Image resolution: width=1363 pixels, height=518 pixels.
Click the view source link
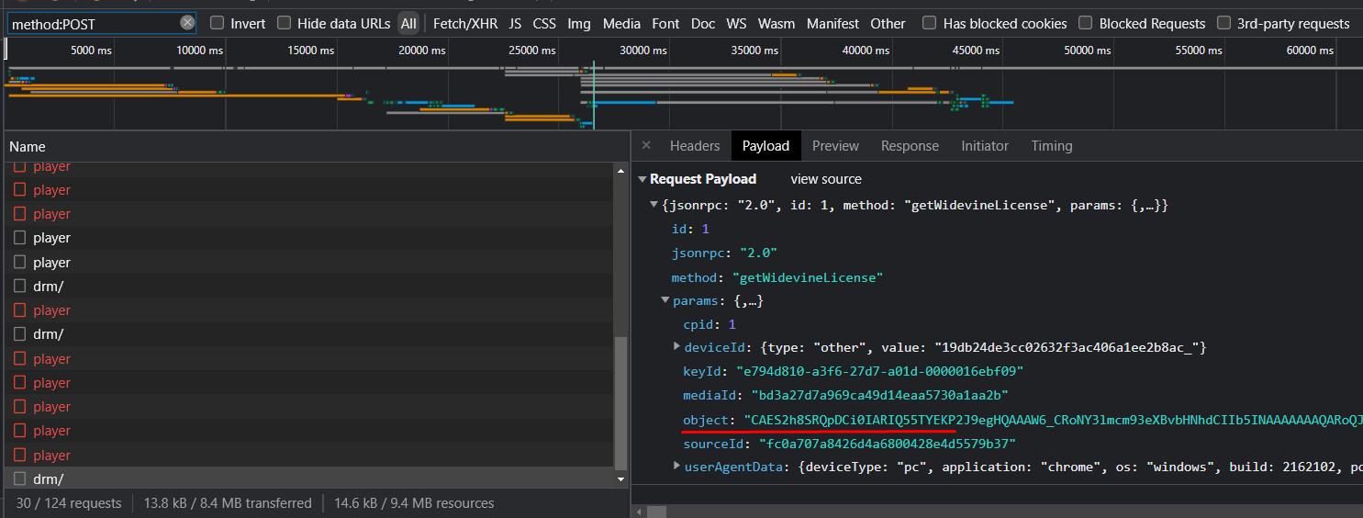[826, 179]
